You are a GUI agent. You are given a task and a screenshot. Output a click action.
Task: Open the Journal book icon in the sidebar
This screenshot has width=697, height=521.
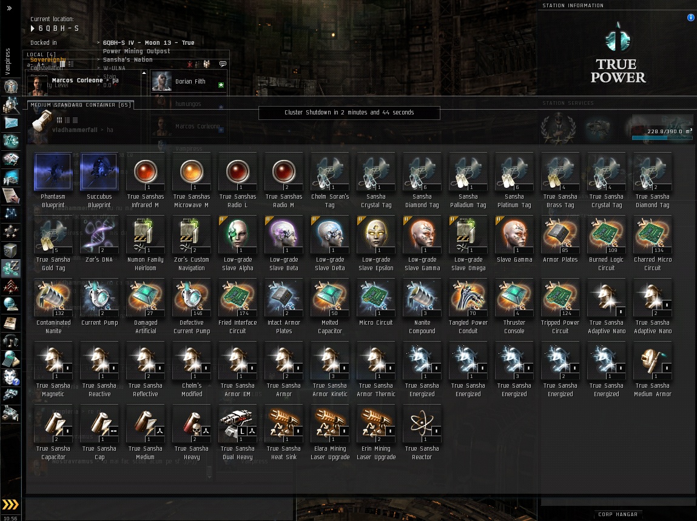(11, 323)
